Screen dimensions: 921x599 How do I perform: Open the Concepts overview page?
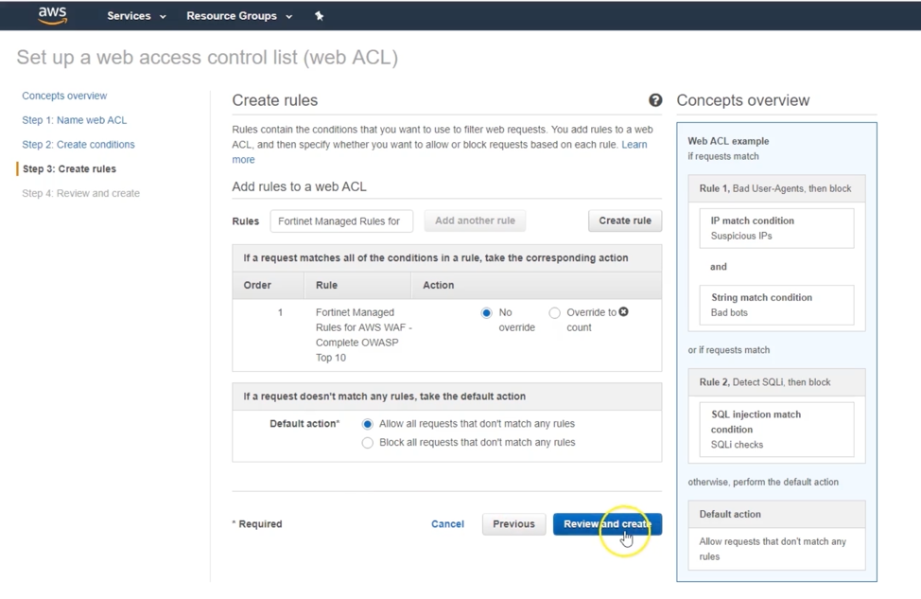[x=64, y=96]
